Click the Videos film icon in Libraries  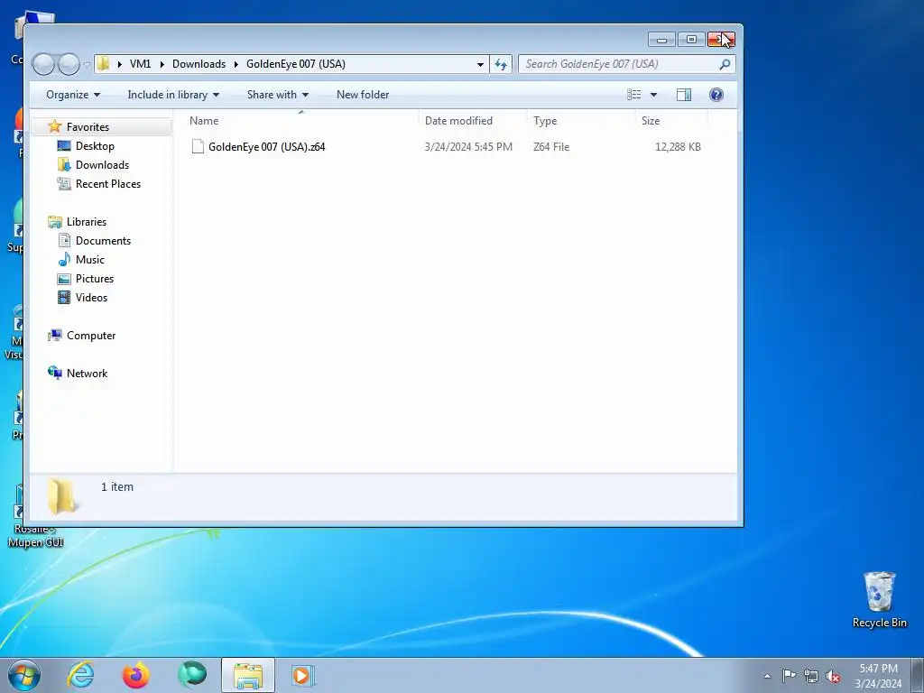(x=64, y=298)
